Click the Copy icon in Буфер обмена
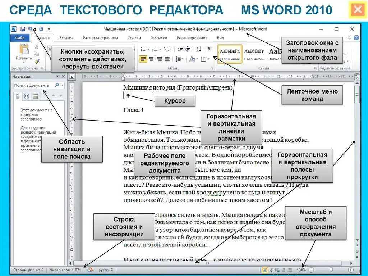The width and height of the screenshot is (368, 276). [x=37, y=54]
